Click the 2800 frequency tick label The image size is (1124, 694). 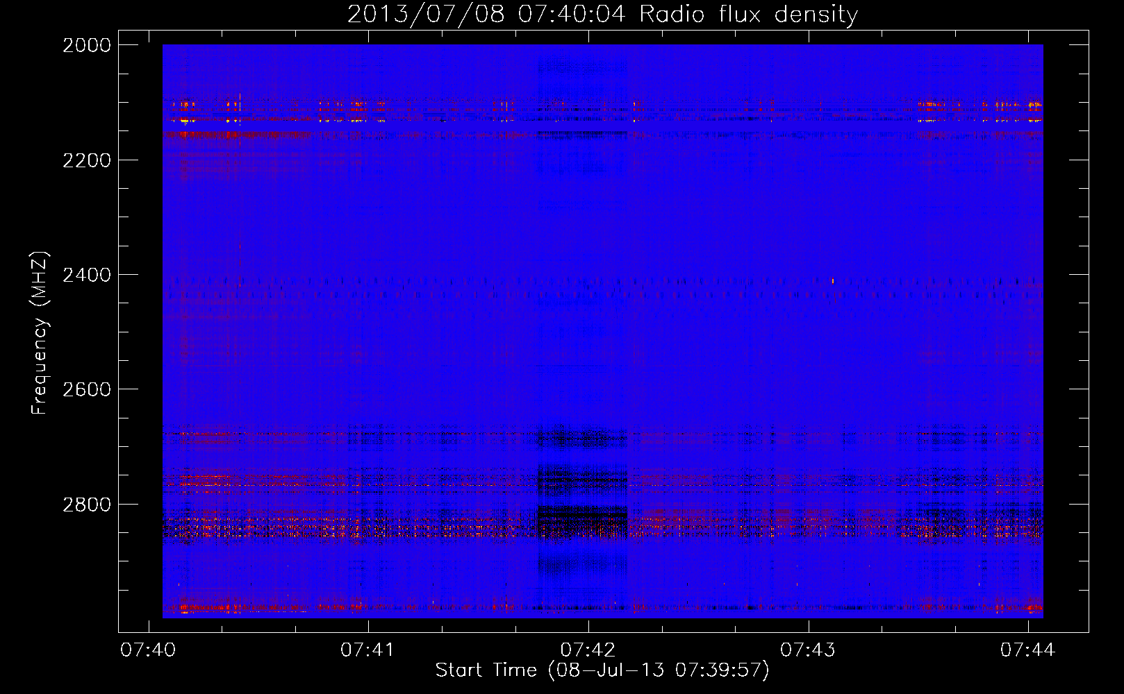[x=87, y=505]
